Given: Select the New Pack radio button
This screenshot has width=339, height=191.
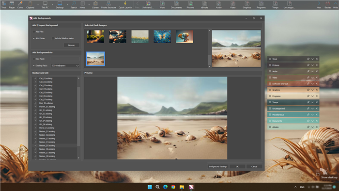Looking at the screenshot, I should (x=34, y=59).
